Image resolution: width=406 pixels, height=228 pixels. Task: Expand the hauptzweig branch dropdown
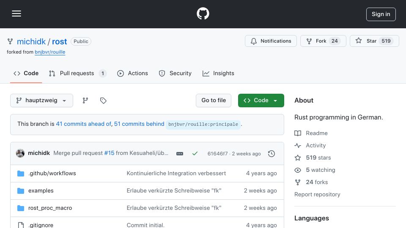[x=41, y=100]
